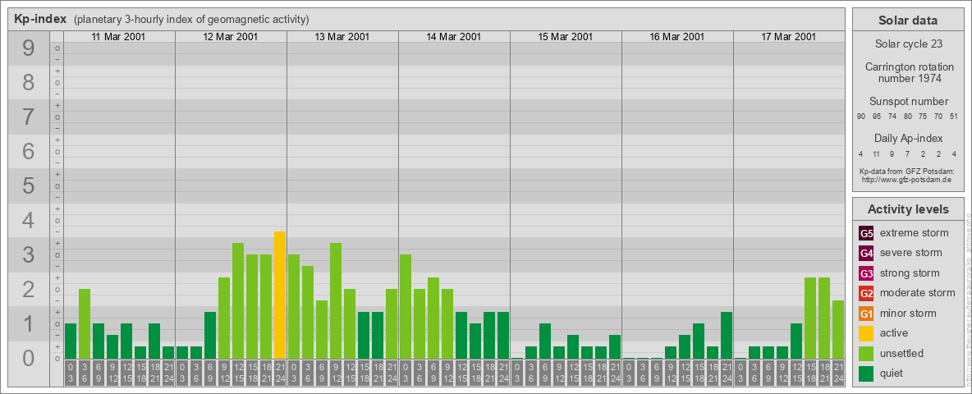Select the 'moderate storm' legend label
Screen dimensions: 972x394
(918, 293)
